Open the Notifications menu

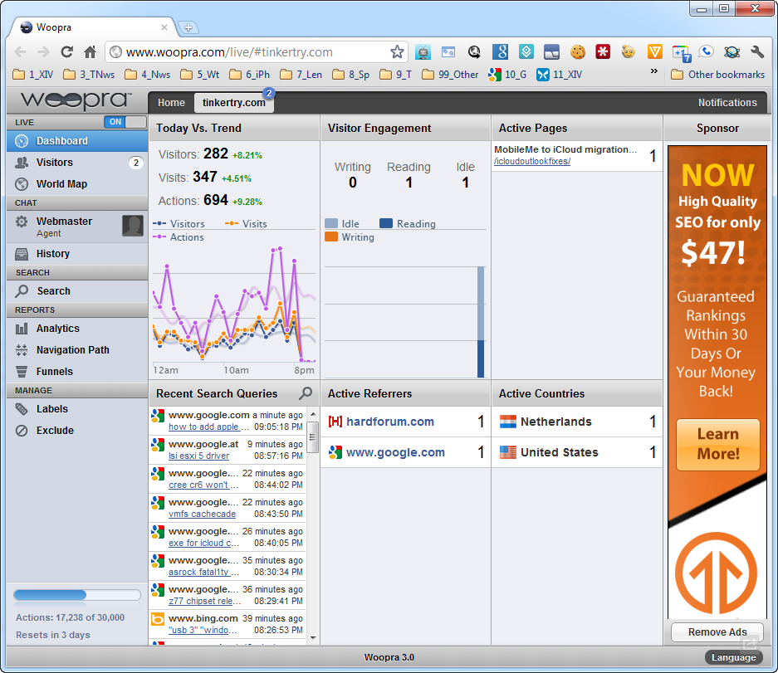point(727,103)
